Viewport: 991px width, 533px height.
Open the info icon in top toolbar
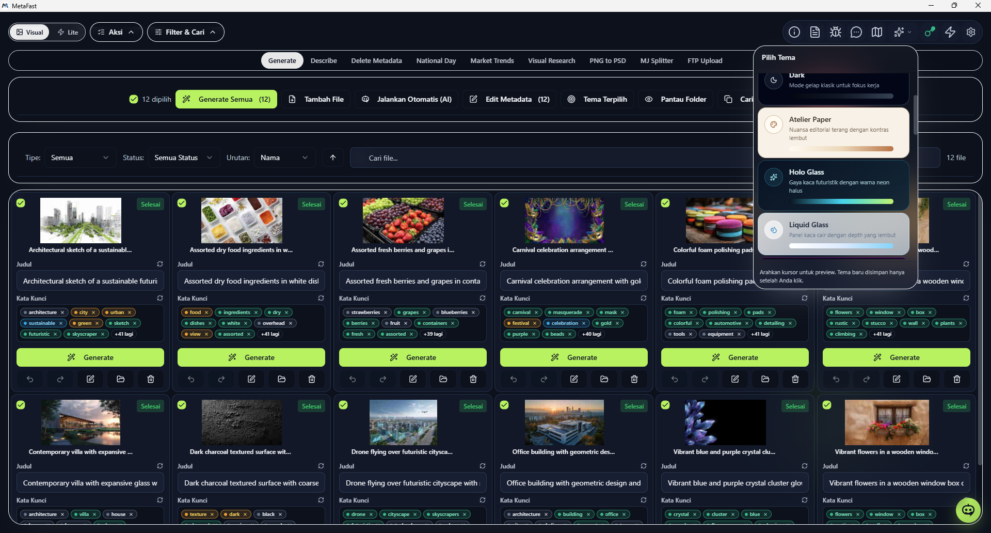coord(794,32)
